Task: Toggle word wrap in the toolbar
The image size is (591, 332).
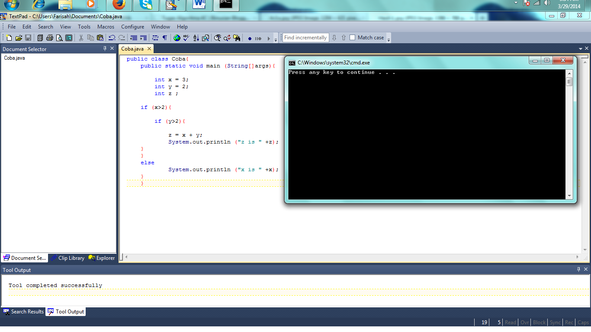Action: click(155, 38)
